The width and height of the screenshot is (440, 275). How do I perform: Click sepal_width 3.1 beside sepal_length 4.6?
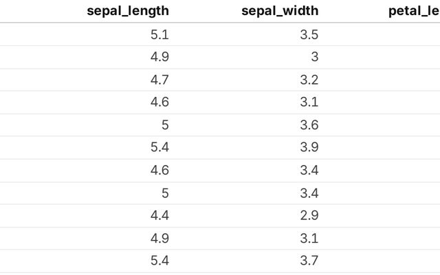tap(309, 102)
